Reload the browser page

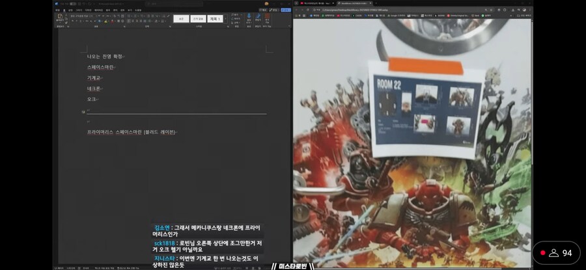[x=308, y=10]
